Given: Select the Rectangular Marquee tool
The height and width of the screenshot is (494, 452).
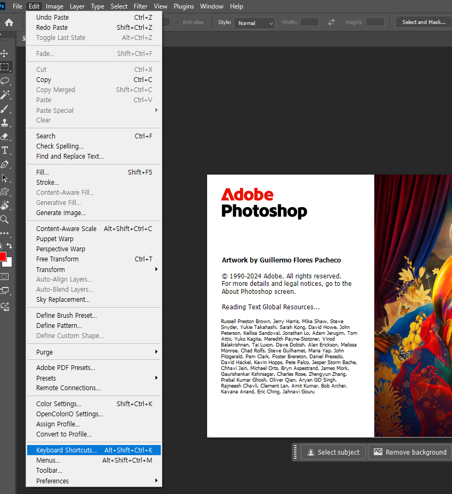Looking at the screenshot, I should pyautogui.click(x=4, y=67).
